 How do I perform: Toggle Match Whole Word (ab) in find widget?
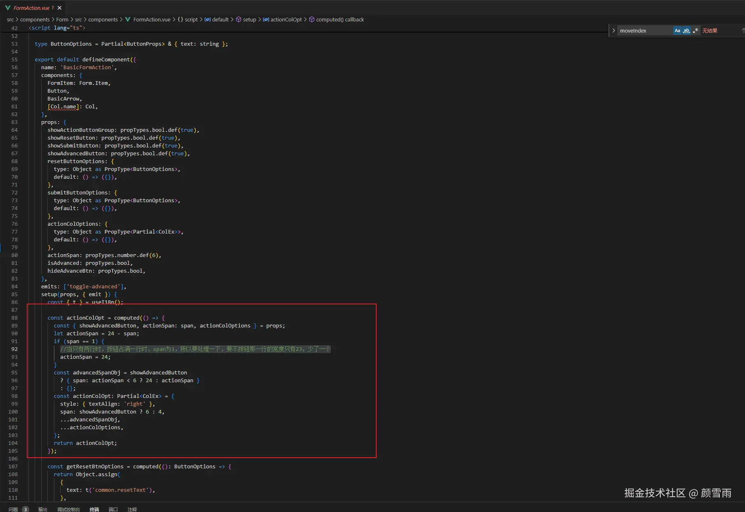[686, 30]
